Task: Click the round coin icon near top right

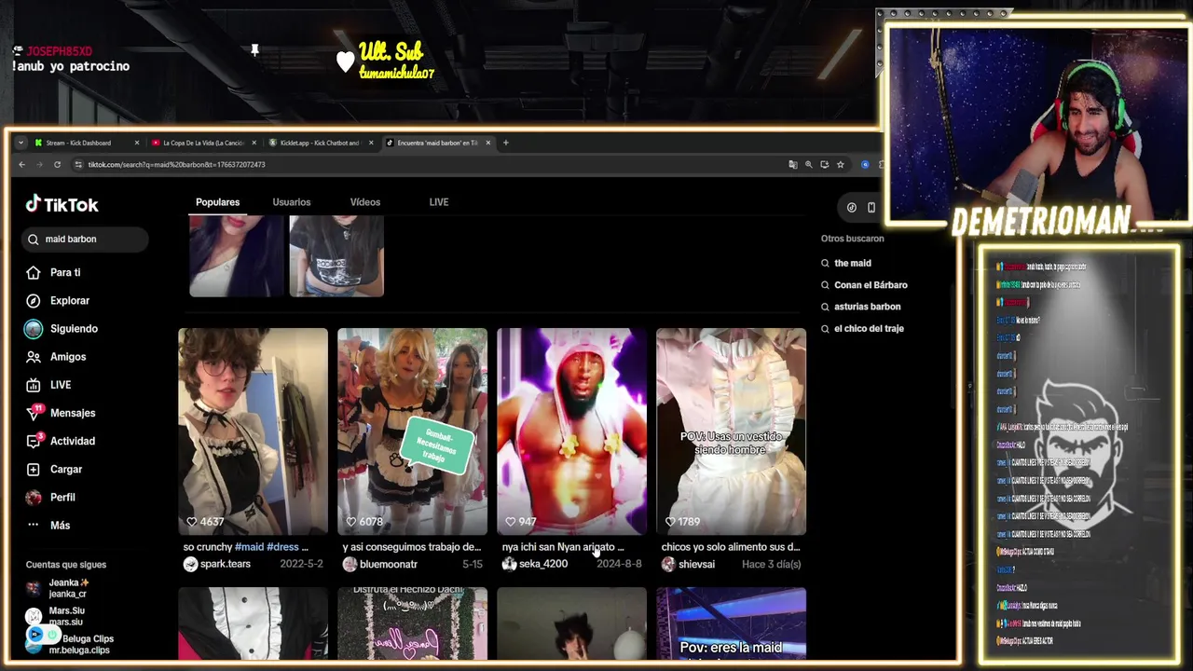Action: tap(851, 207)
